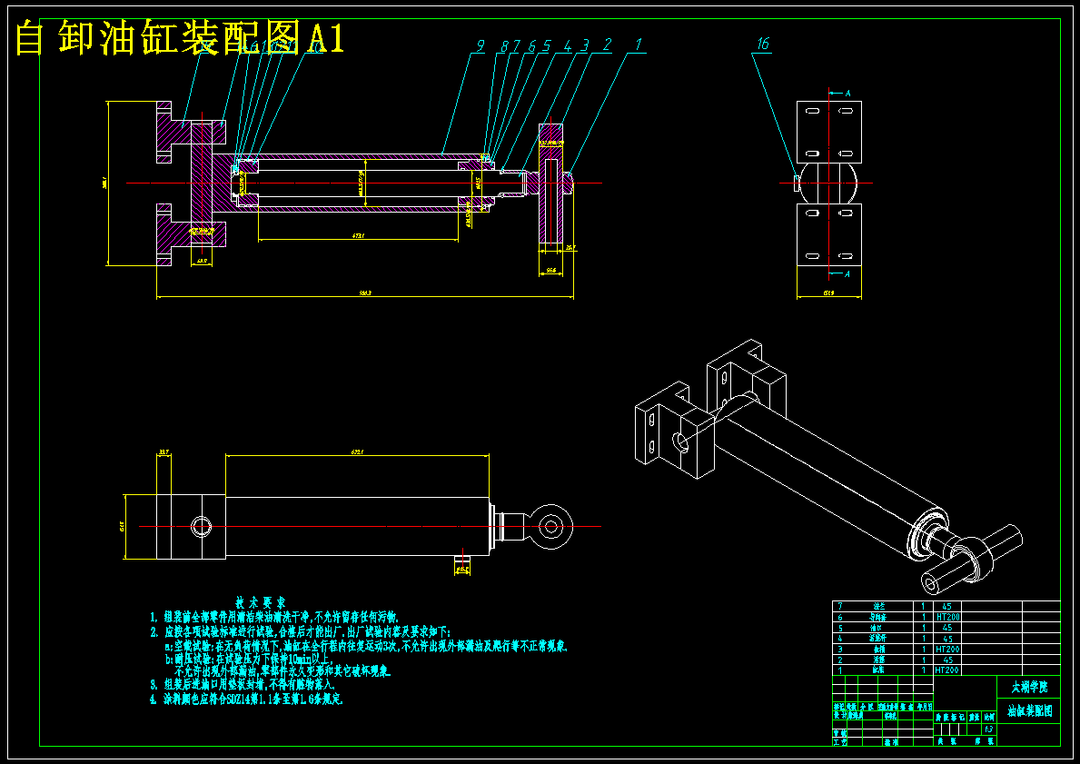Click technical requirement line 2

coord(300,631)
